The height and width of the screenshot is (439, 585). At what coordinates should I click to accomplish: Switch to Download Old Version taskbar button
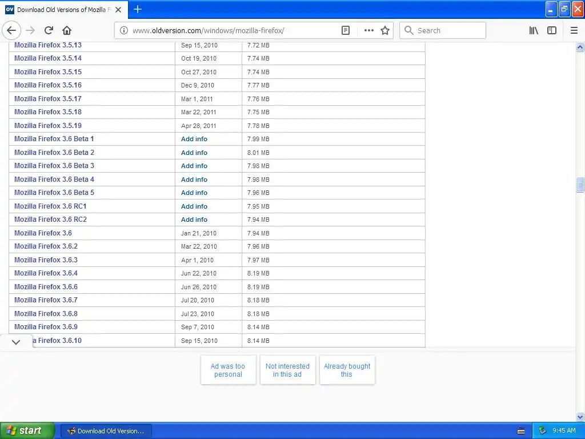pos(106,431)
